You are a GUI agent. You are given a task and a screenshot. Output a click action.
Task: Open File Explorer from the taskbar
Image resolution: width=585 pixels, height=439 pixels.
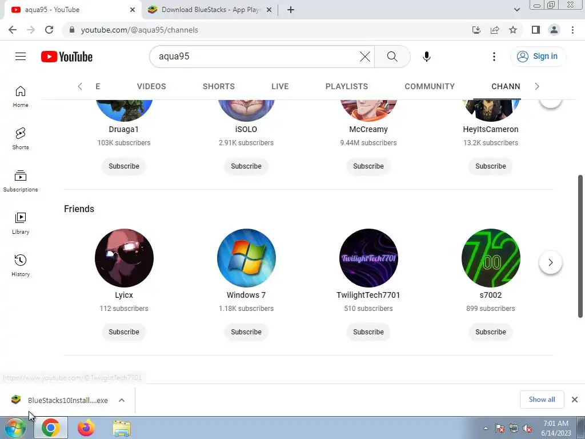pyautogui.click(x=122, y=428)
